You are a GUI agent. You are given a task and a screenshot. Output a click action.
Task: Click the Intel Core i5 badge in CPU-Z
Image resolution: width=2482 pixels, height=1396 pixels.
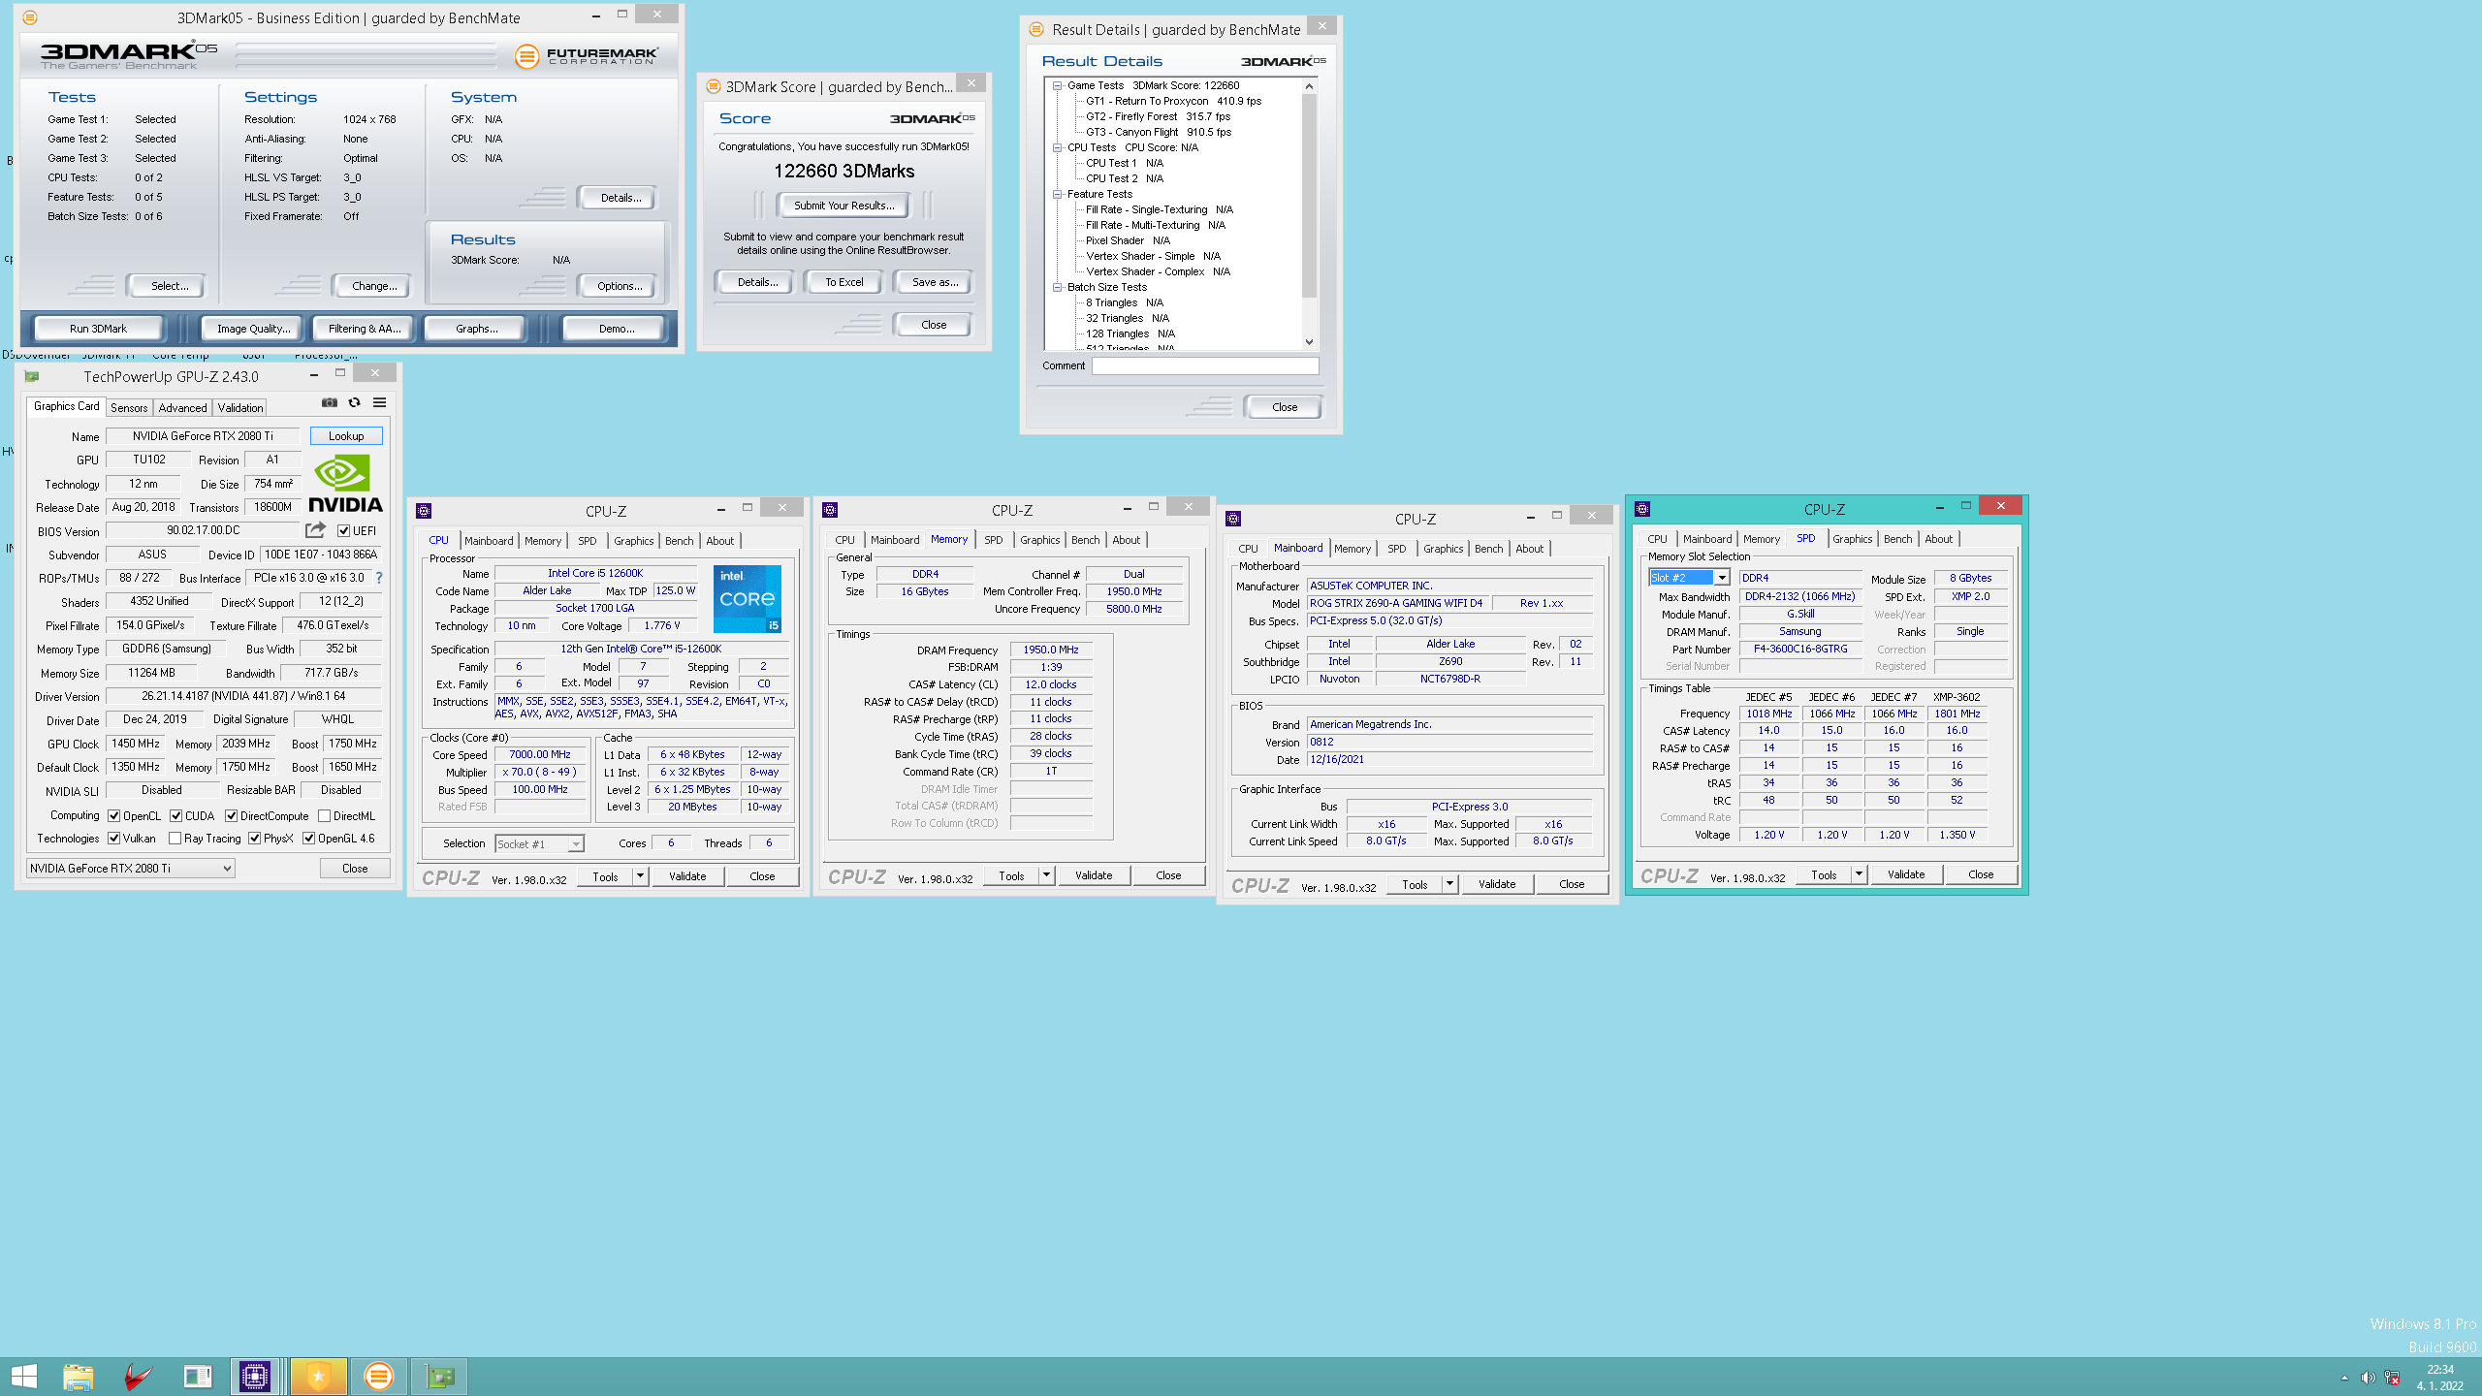748,598
